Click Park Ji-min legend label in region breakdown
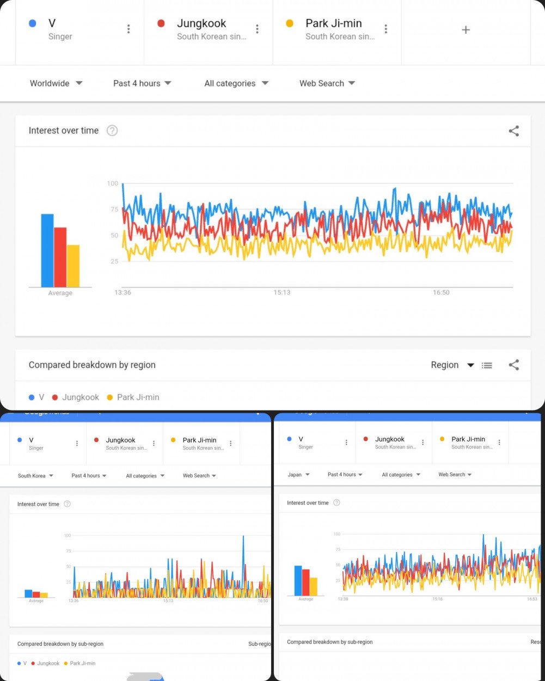 click(138, 397)
